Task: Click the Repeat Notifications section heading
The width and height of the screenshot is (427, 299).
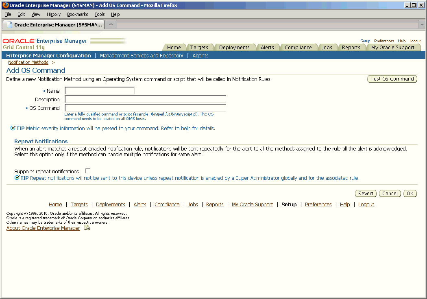Action: coord(41,141)
